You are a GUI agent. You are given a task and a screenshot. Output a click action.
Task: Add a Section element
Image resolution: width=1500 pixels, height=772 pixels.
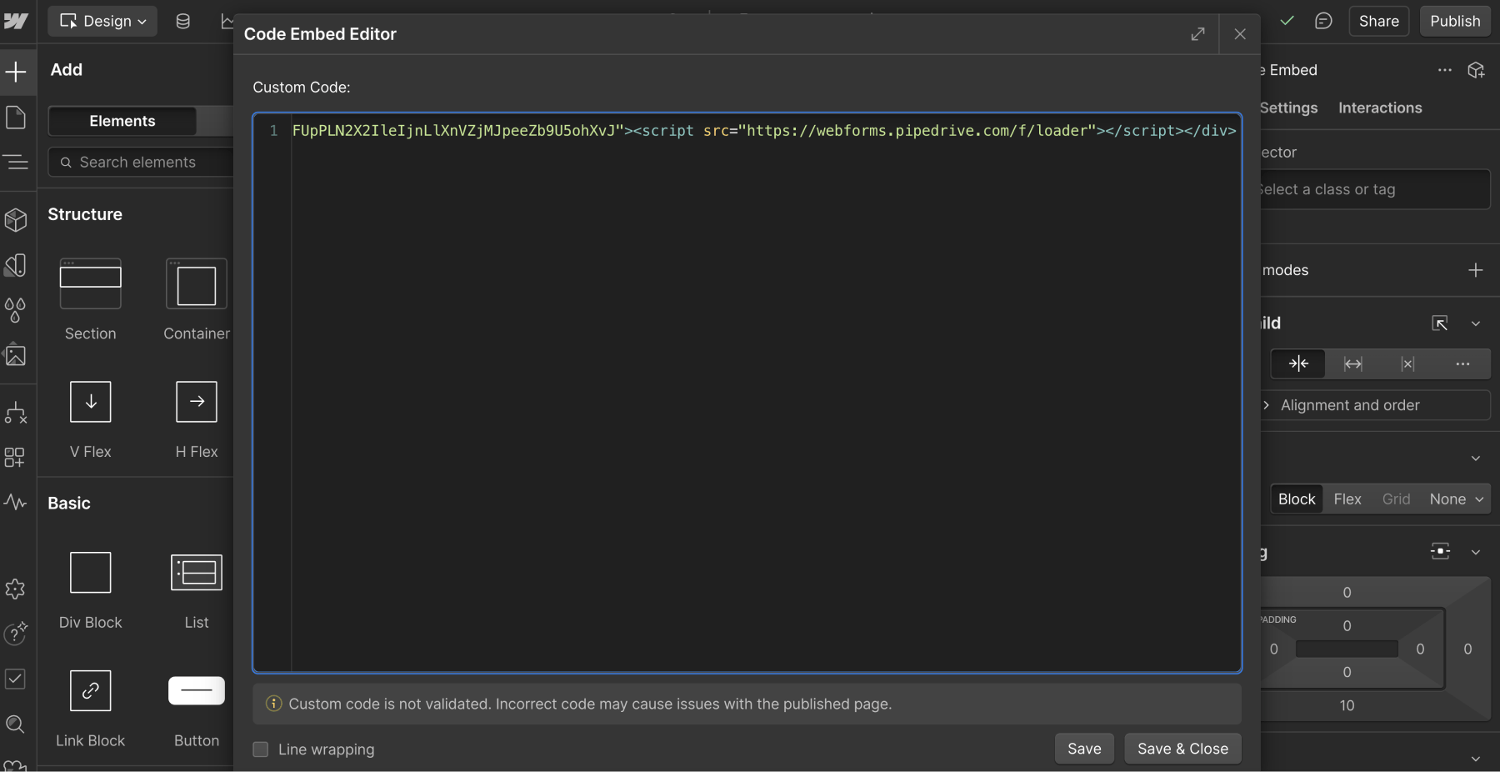pyautogui.click(x=91, y=299)
